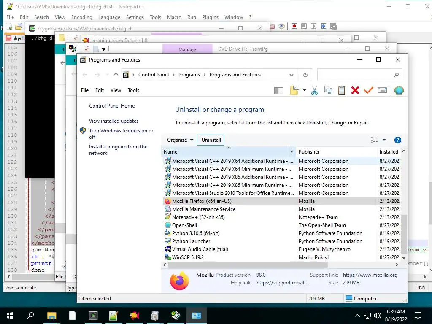Open the notification center icon

[418, 316]
